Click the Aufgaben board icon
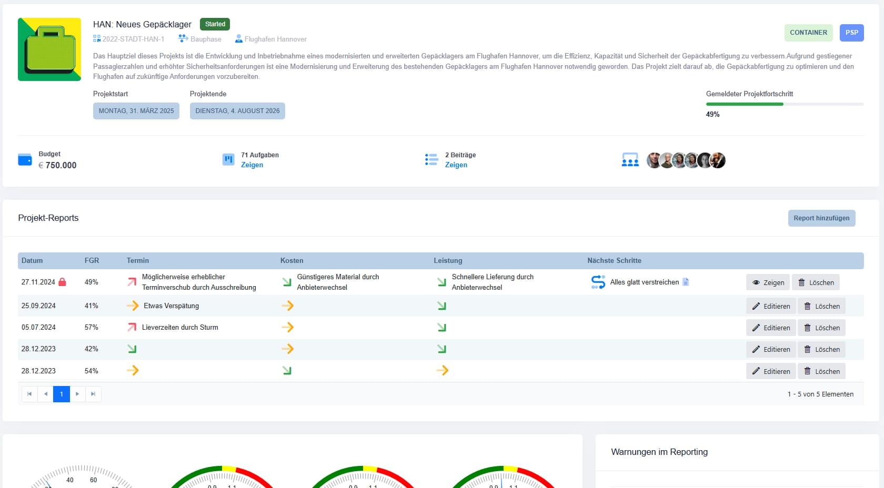 coord(228,159)
